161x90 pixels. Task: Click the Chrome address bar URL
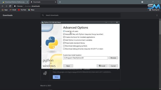[32, 6]
